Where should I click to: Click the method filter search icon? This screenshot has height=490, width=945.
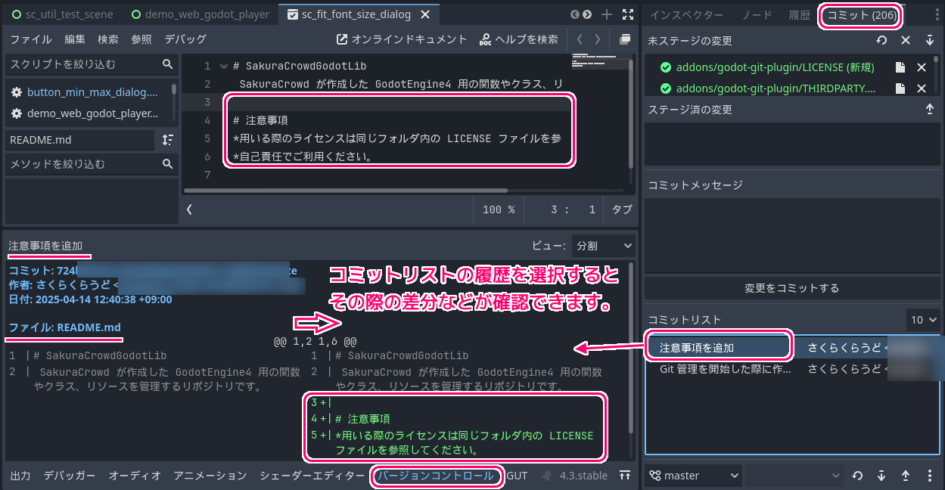tap(168, 163)
